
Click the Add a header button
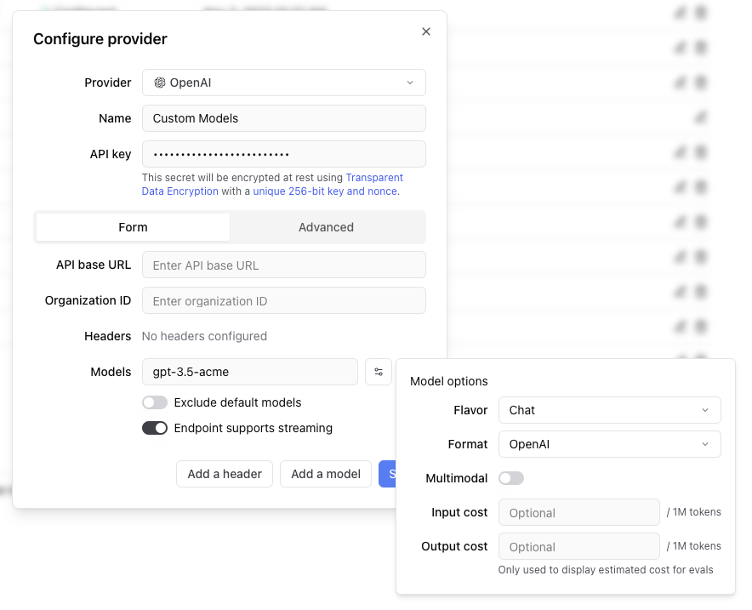pos(224,474)
